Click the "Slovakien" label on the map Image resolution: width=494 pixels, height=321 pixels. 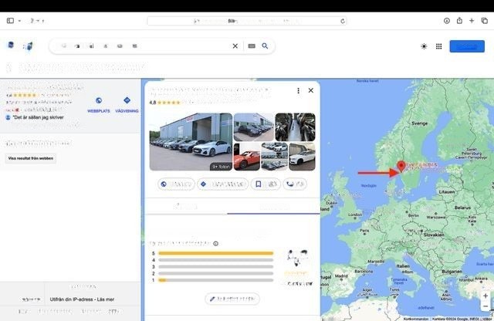434,235
